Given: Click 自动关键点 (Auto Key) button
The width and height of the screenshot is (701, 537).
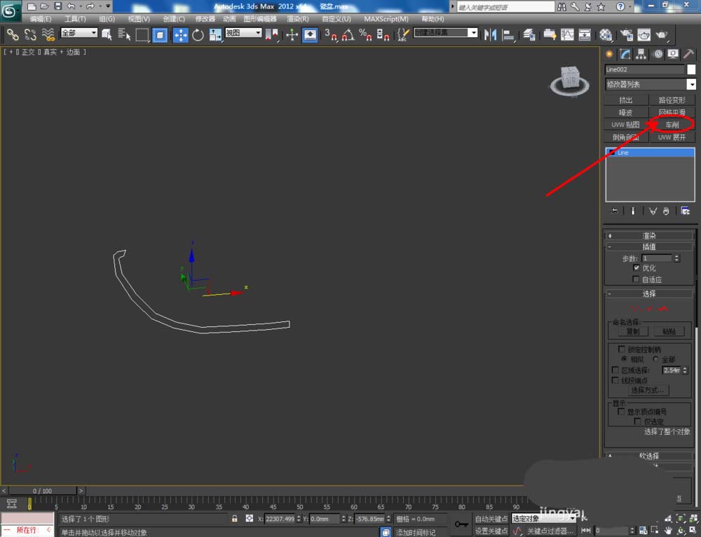Looking at the screenshot, I should pyautogui.click(x=491, y=519).
